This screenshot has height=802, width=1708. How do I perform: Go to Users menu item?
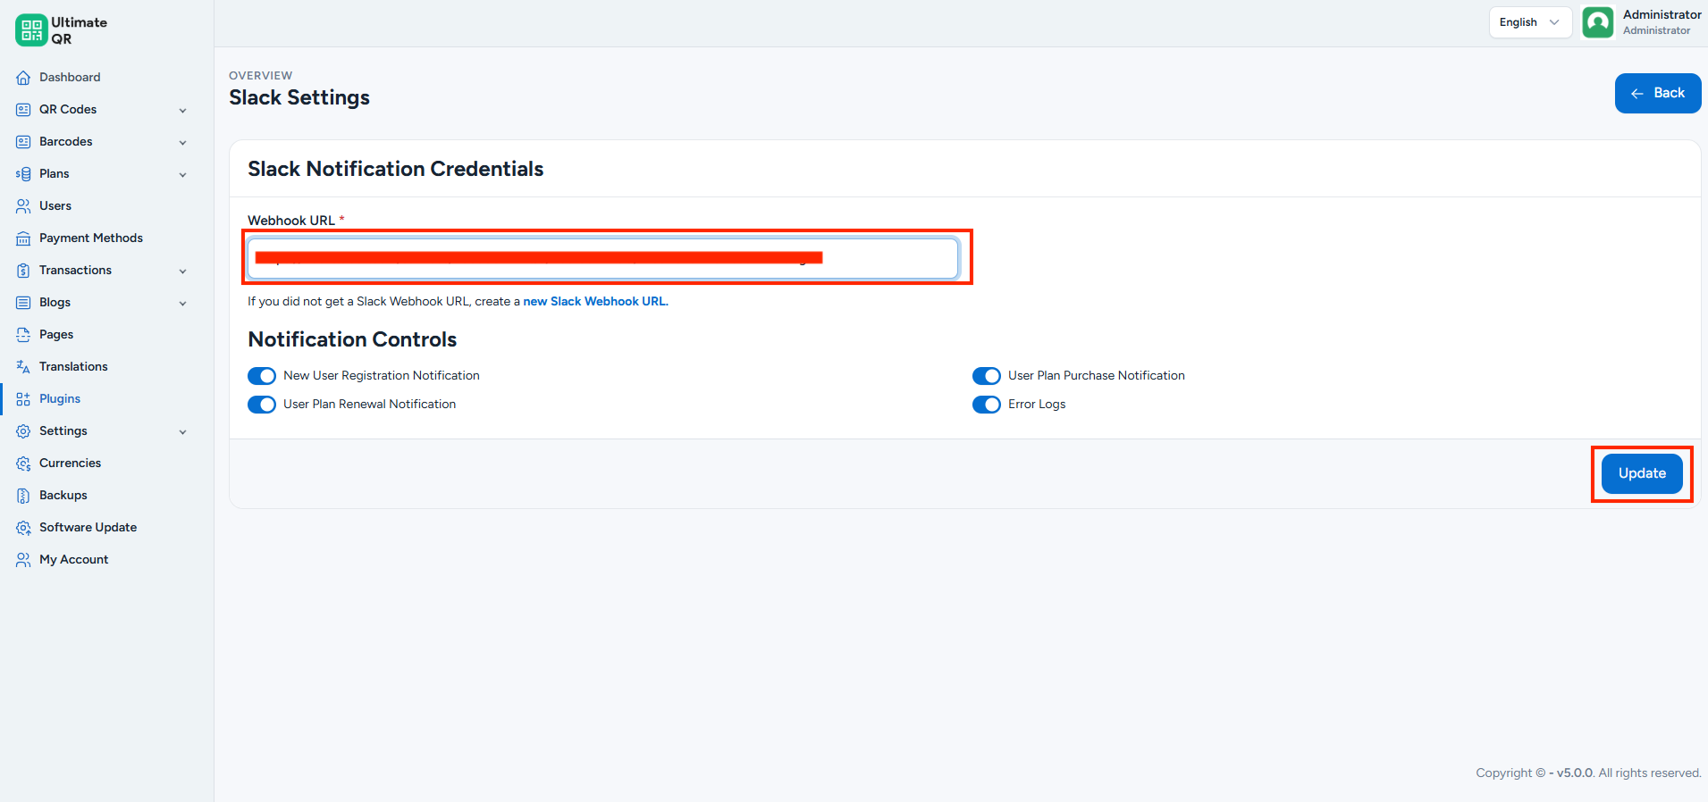[106, 206]
